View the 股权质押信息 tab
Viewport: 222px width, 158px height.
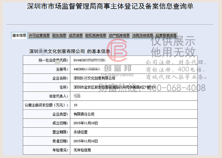96,35
